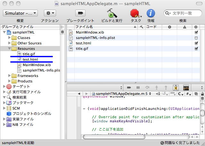Click the コード column header
205x146 pixels.
tap(154, 27)
